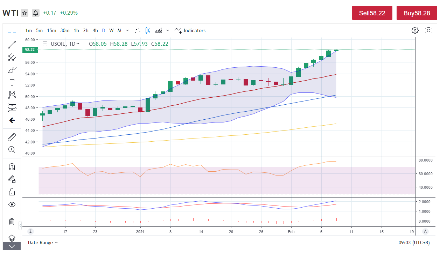Select the trend line drawing tool
Image resolution: width=440 pixels, height=254 pixels.
pyautogui.click(x=12, y=45)
